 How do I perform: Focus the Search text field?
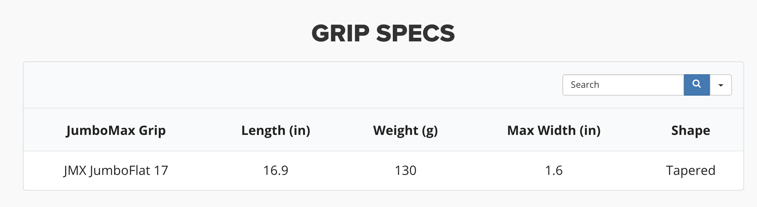click(x=623, y=85)
